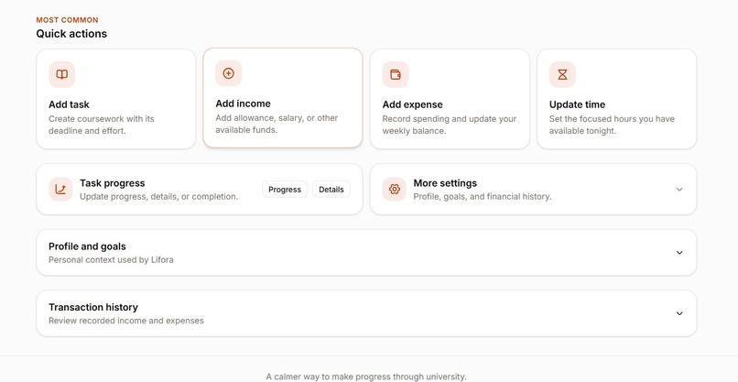Click the Quick actions heading
Image resolution: width=738 pixels, height=382 pixels.
coord(71,34)
